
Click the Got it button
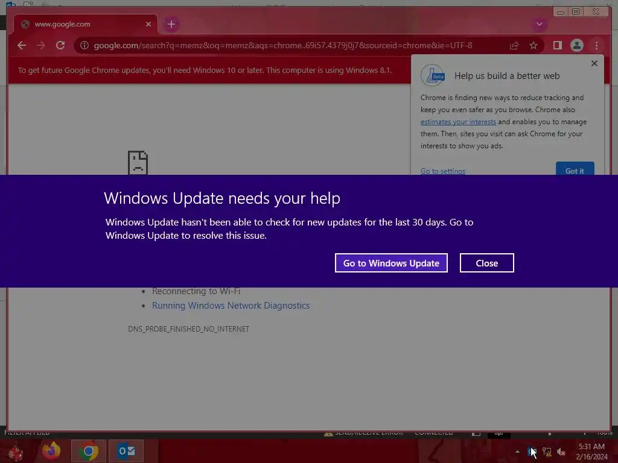[x=575, y=169]
